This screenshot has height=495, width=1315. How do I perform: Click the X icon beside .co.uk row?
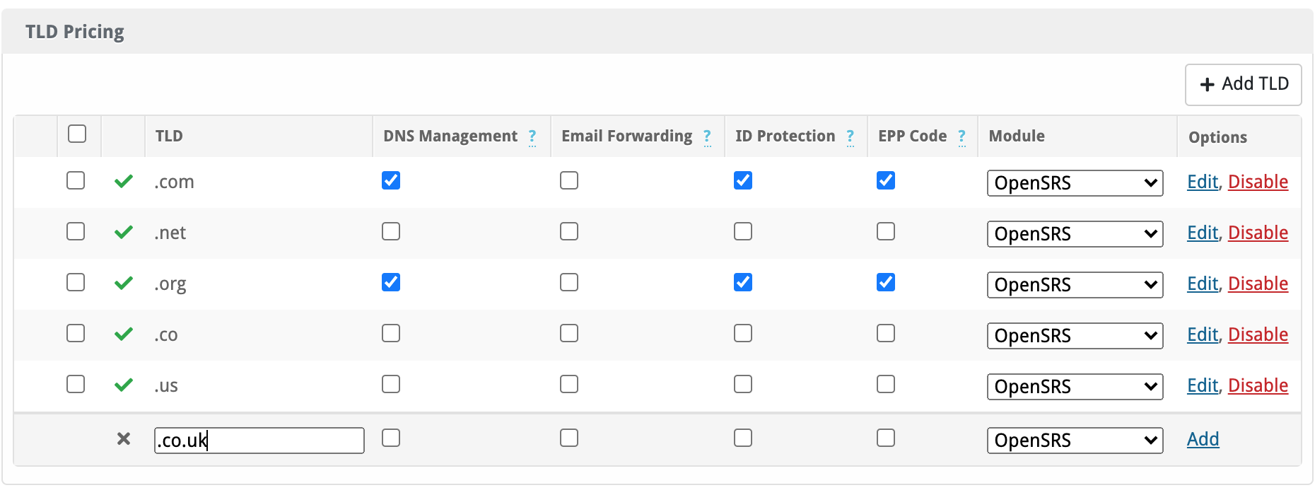(x=124, y=439)
